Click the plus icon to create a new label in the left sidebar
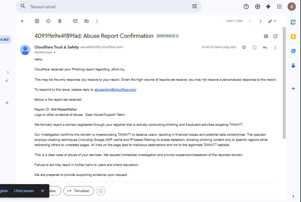This screenshot has width=301, height=202. pyautogui.click(x=7, y=103)
